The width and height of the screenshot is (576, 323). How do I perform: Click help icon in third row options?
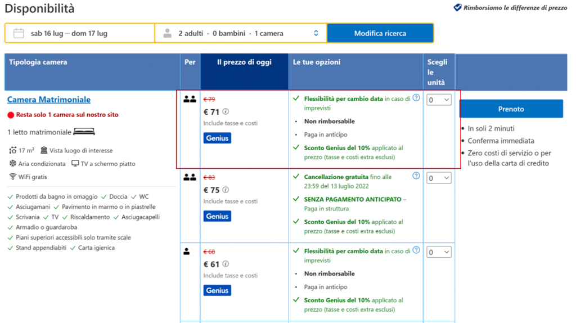click(x=416, y=250)
